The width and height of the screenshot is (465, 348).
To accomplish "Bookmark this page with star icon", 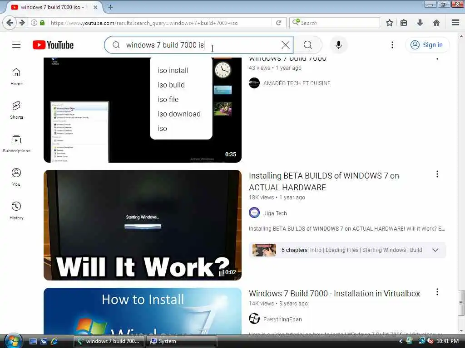I will pyautogui.click(x=389, y=23).
